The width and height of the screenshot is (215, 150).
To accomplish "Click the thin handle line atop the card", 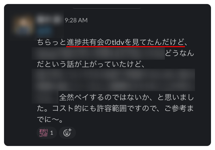I will (107, 8).
